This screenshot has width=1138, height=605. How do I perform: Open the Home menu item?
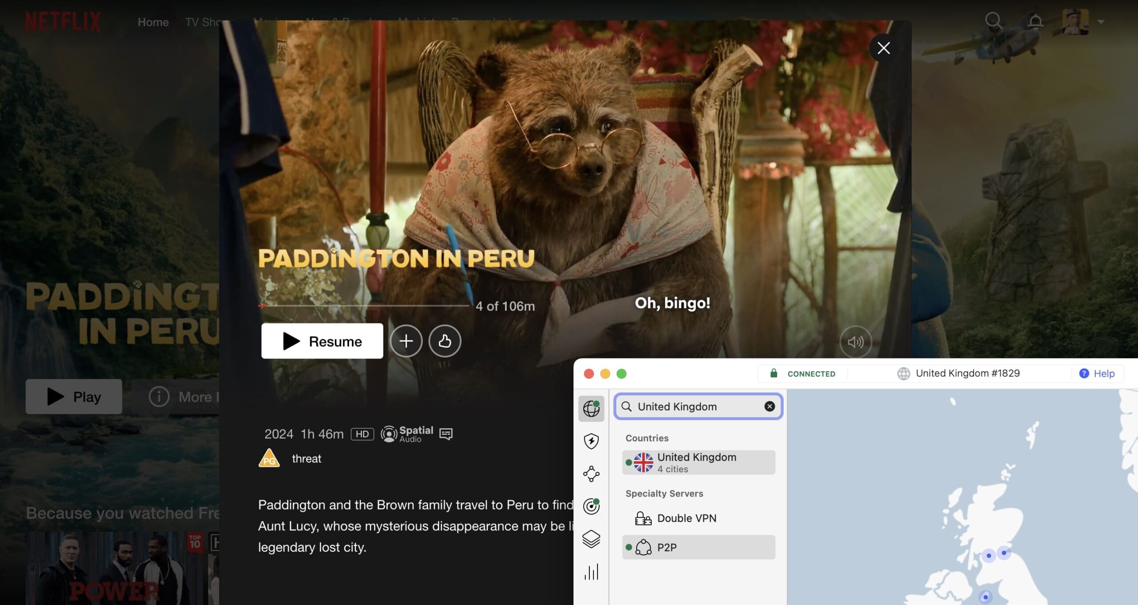coord(153,22)
